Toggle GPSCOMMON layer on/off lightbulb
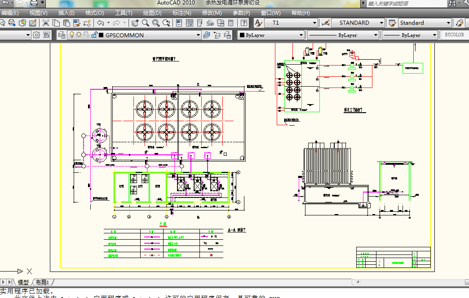The width and height of the screenshot is (469, 298). [71, 35]
